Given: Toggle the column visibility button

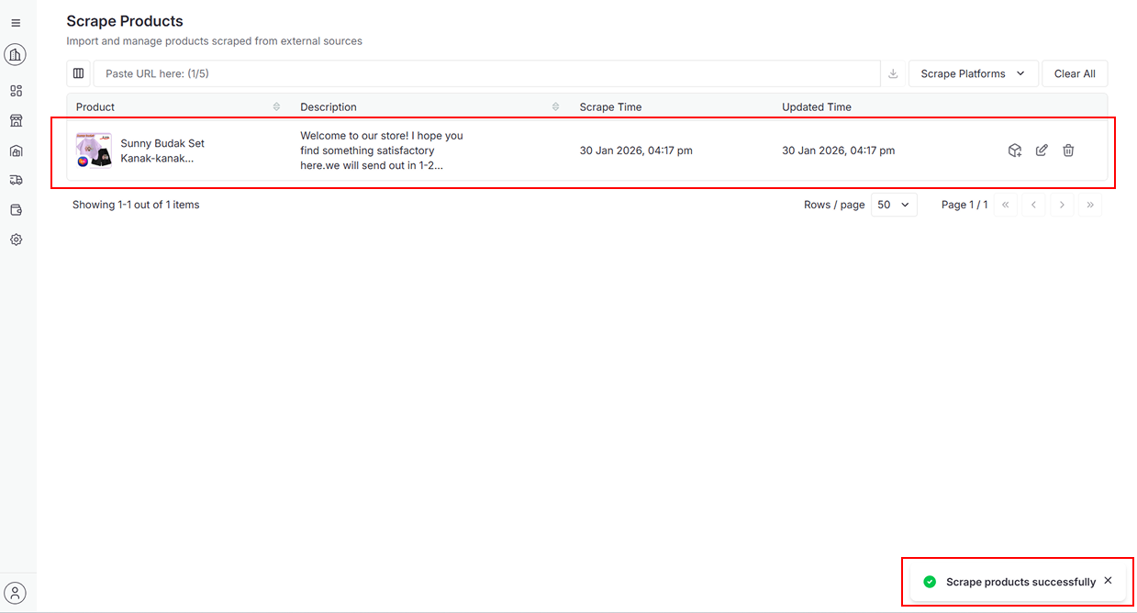Looking at the screenshot, I should tap(79, 73).
